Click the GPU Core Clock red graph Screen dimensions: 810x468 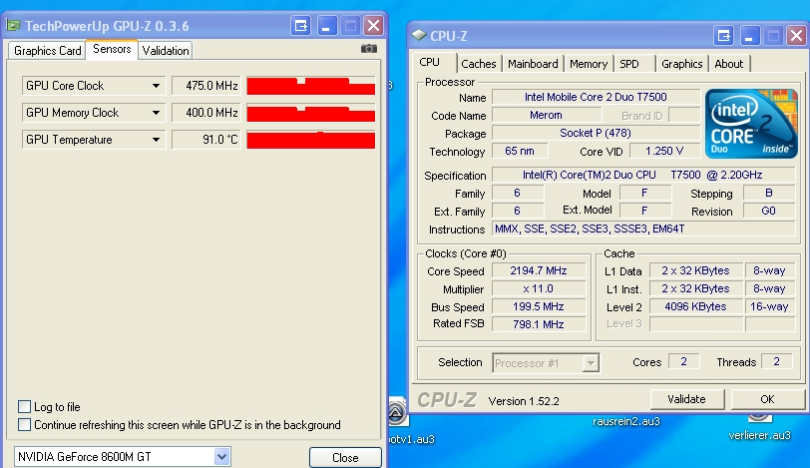click(x=311, y=86)
